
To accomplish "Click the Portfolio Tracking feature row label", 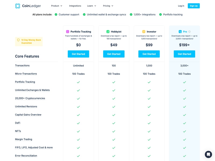I will [x=25, y=82].
